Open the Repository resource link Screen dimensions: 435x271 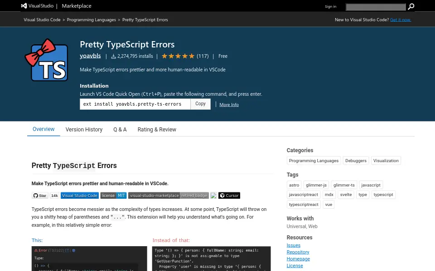point(298,252)
